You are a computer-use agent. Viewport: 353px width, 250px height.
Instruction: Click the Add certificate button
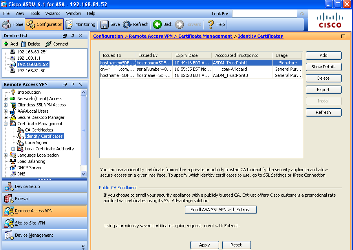click(324, 56)
